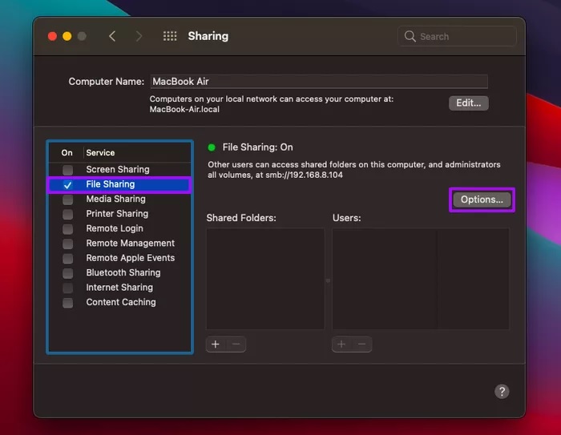The width and height of the screenshot is (561, 435).
Task: Go back with the left chevron arrow
Action: [112, 36]
